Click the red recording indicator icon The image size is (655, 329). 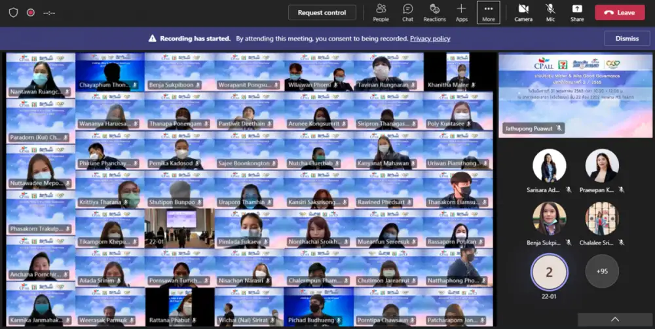(x=30, y=12)
